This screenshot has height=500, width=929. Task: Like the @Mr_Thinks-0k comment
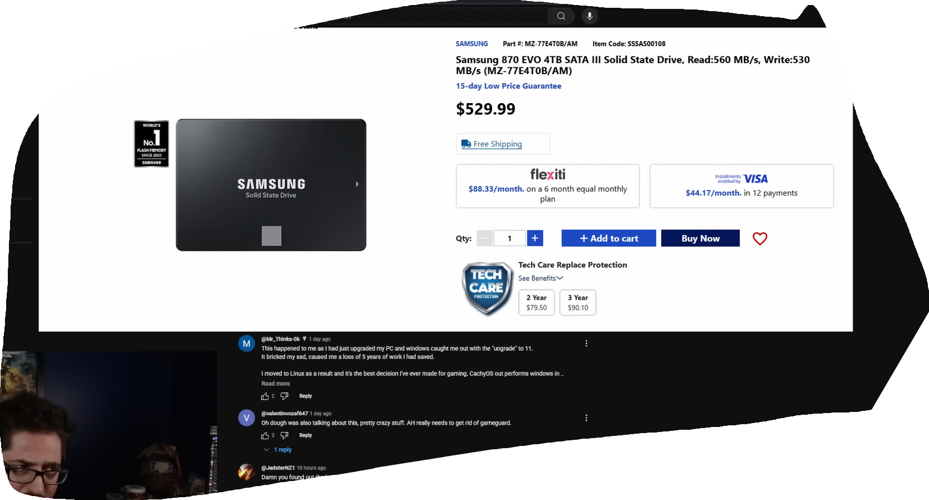click(265, 396)
